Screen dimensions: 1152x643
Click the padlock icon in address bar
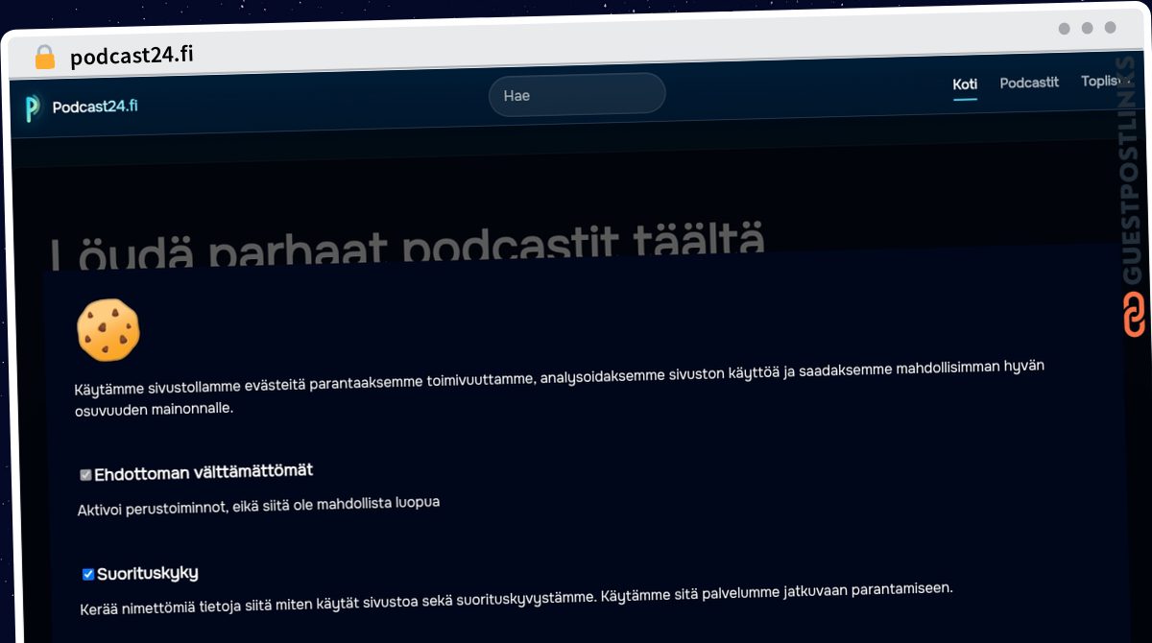click(x=44, y=57)
